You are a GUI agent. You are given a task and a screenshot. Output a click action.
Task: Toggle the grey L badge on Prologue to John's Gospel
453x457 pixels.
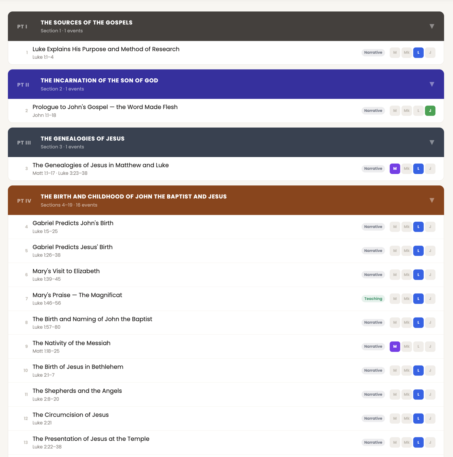[418, 111]
